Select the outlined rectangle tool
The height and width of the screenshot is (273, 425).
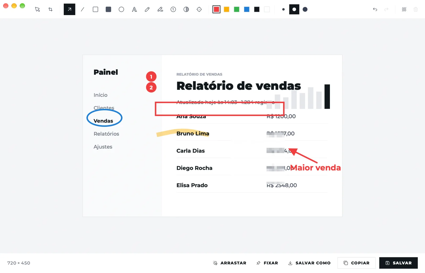click(x=95, y=10)
